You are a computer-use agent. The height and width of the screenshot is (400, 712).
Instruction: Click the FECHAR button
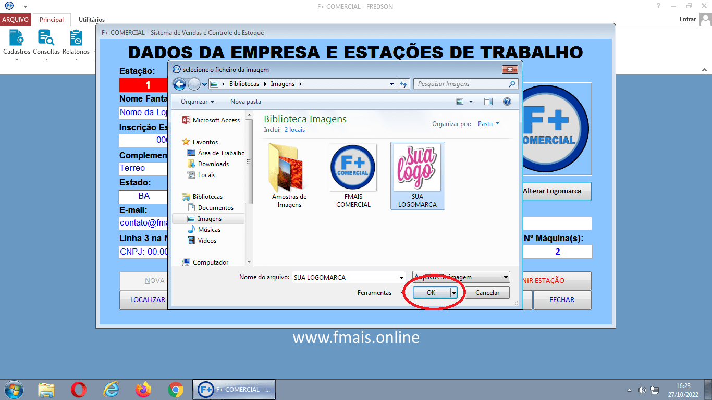tap(562, 300)
